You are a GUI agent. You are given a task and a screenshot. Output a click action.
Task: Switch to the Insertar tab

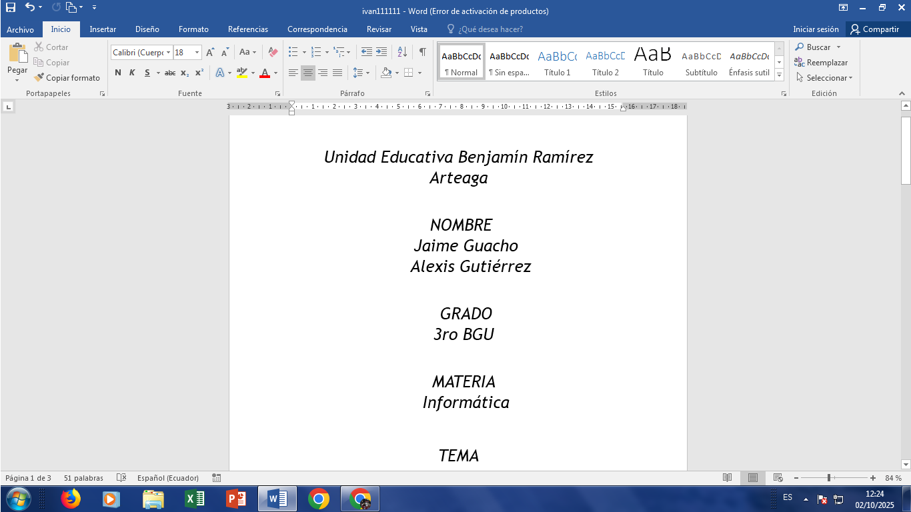[x=103, y=29]
